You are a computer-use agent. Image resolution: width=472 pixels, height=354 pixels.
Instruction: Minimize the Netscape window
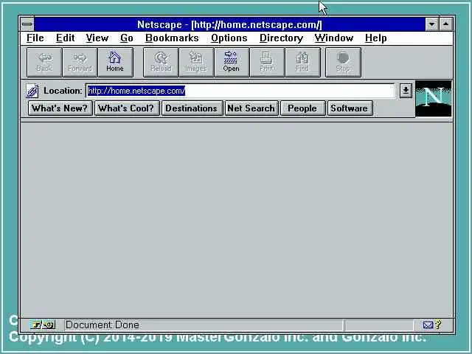431,24
